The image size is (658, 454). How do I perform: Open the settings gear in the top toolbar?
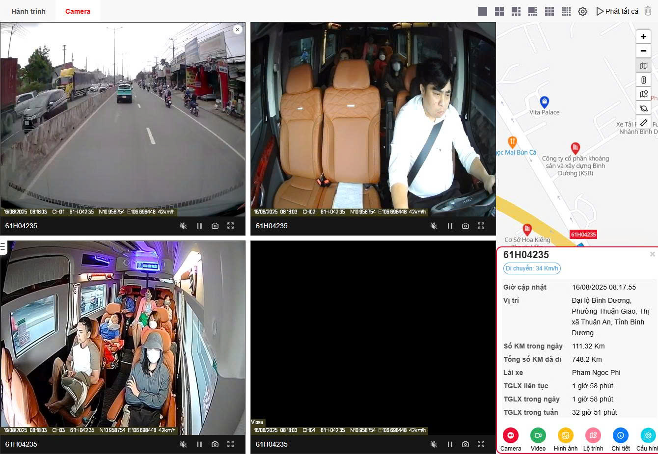[582, 11]
